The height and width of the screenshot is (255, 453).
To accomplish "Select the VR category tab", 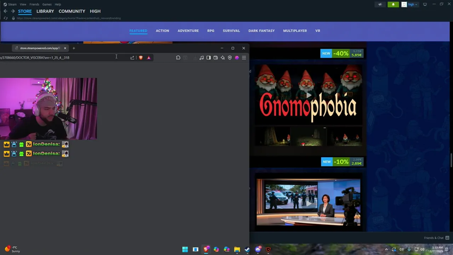I will point(318,31).
